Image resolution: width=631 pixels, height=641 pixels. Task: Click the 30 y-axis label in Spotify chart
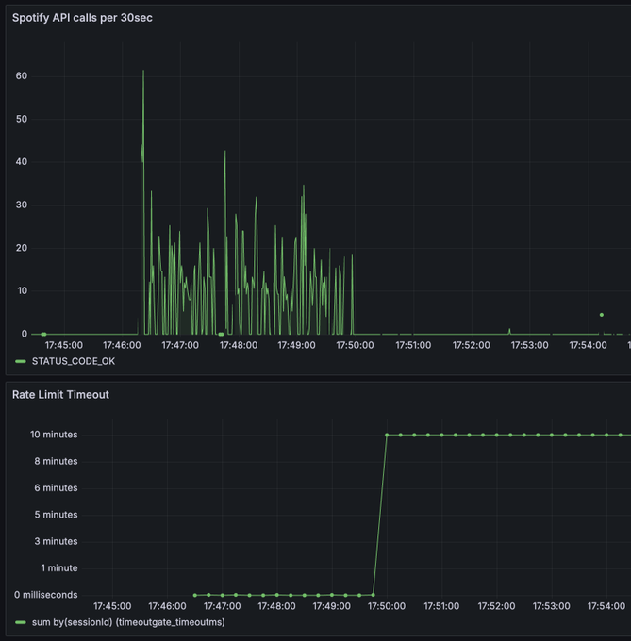(x=22, y=205)
